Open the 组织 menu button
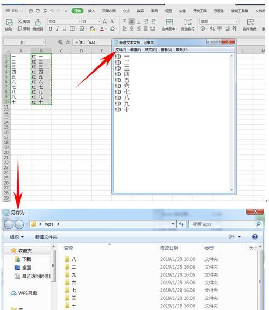Screen dimensions: 269x310 pyautogui.click(x=17, y=237)
